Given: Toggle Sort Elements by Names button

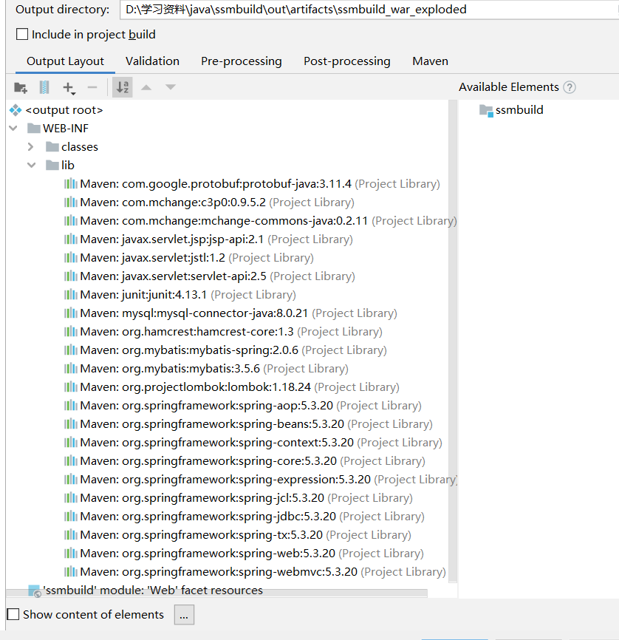Looking at the screenshot, I should [x=123, y=87].
